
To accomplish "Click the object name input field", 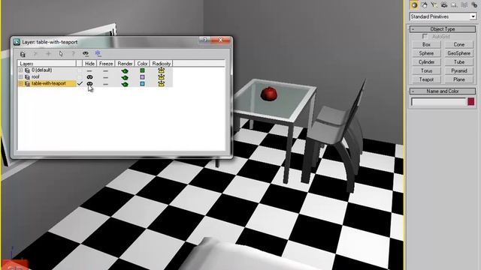I will (438, 102).
